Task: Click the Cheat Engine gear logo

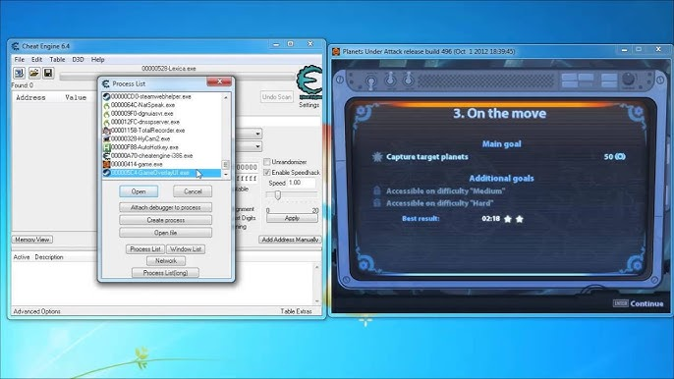Action: tap(309, 82)
